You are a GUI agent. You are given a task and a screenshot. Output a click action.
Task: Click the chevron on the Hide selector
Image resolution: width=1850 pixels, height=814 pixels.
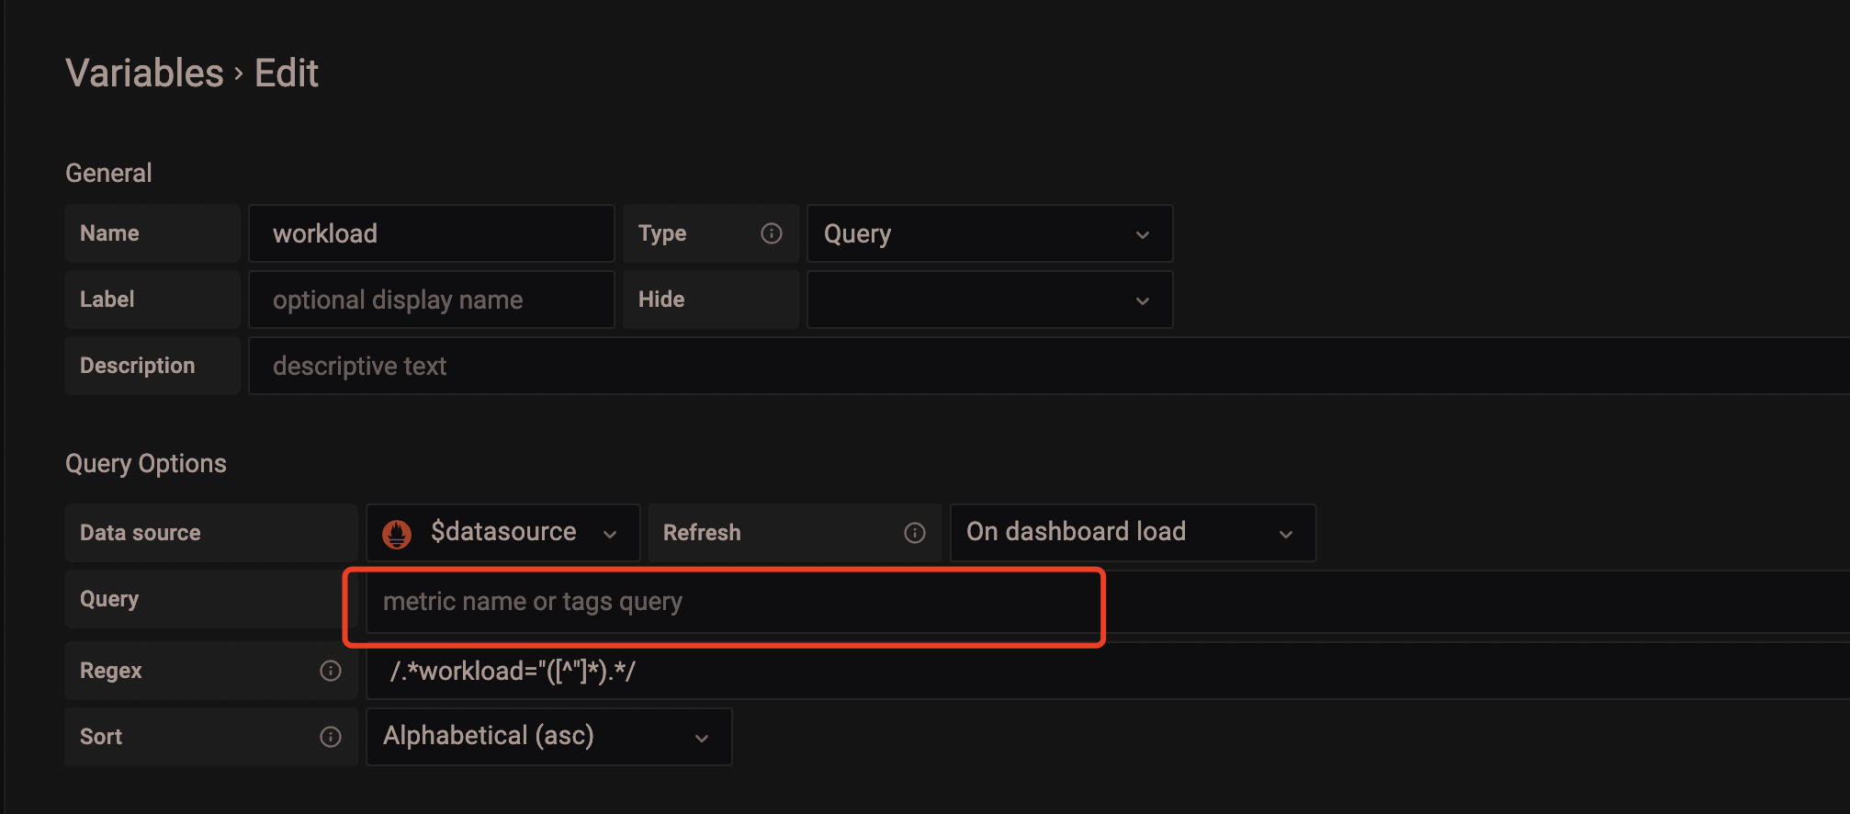coord(1142,300)
